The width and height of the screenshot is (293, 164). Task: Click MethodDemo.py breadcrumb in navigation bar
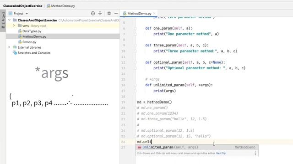[63, 6]
